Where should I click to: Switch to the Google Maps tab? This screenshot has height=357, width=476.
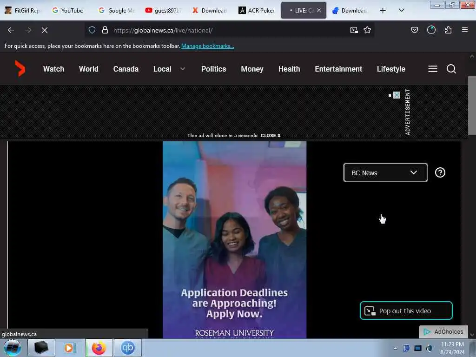[x=117, y=10]
